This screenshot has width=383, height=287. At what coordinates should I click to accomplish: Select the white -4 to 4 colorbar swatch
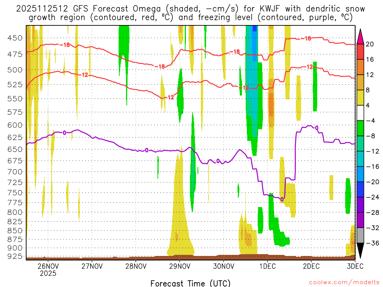click(x=360, y=113)
